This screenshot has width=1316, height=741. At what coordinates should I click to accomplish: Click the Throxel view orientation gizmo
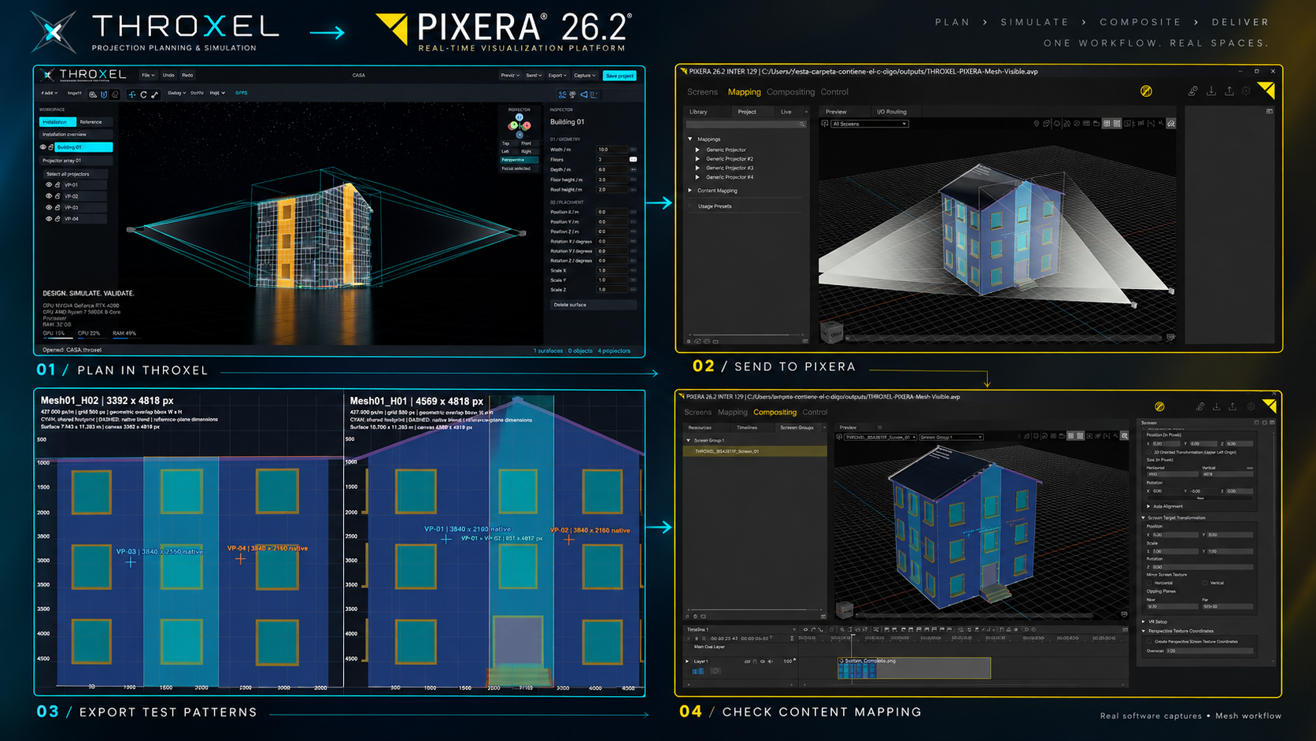(x=519, y=125)
